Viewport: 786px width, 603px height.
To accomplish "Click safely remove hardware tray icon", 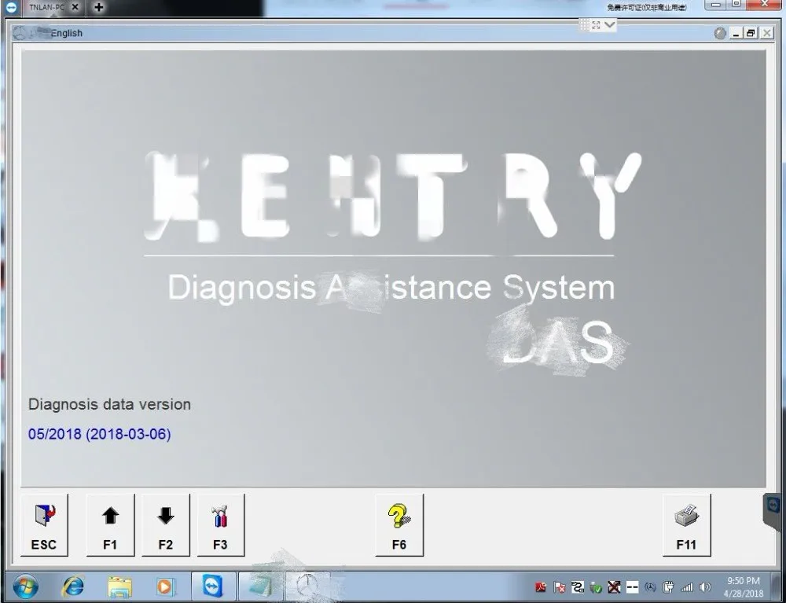I will [596, 587].
